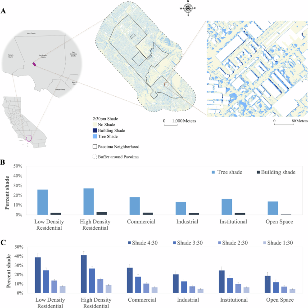Click the Shade 4:30 bar for High Density Residential, chart C

[x=84, y=274]
